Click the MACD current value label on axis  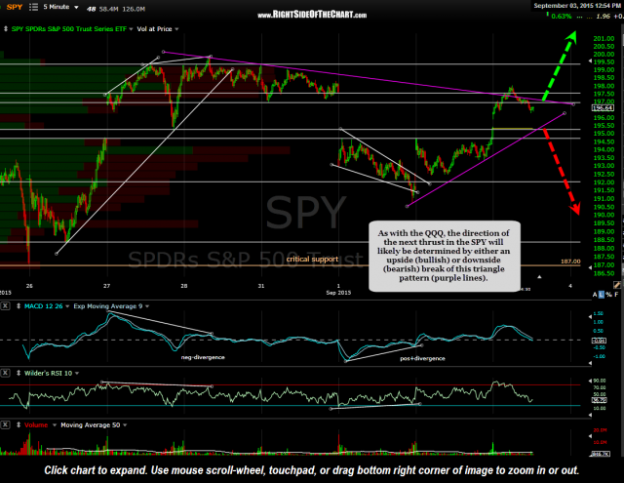(x=599, y=340)
